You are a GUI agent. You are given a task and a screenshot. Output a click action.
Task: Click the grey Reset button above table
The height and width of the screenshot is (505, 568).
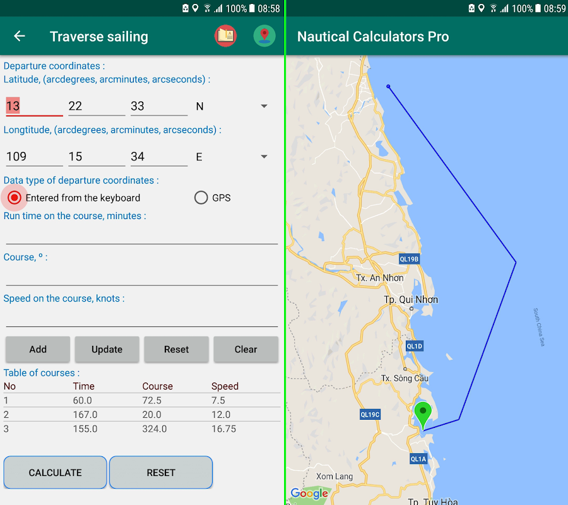click(x=177, y=349)
